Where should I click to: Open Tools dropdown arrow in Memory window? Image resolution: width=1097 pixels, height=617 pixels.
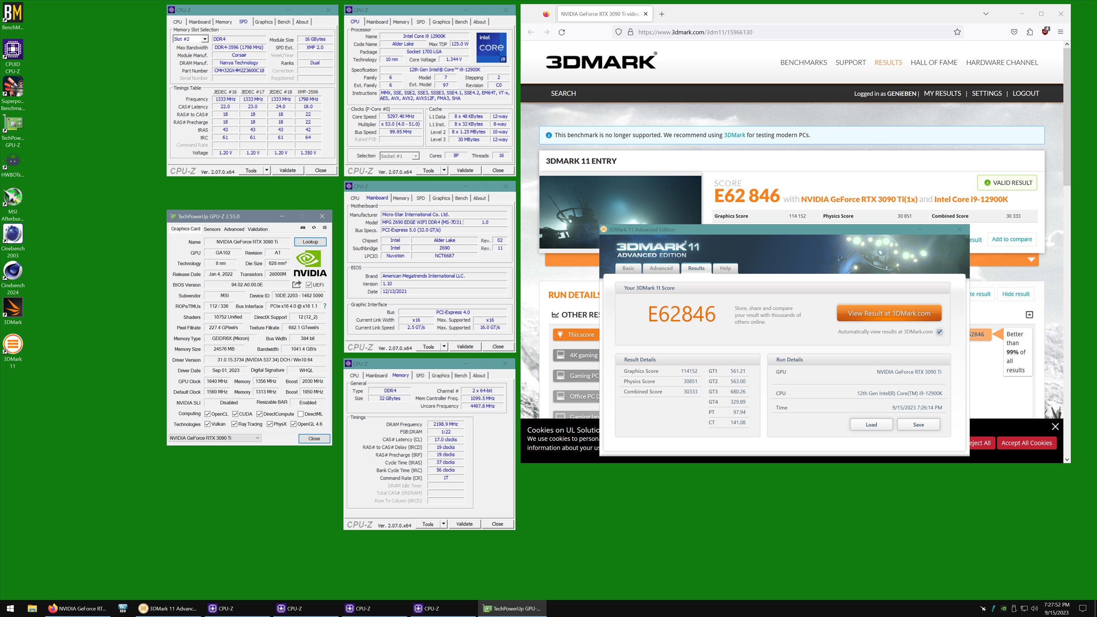444,524
